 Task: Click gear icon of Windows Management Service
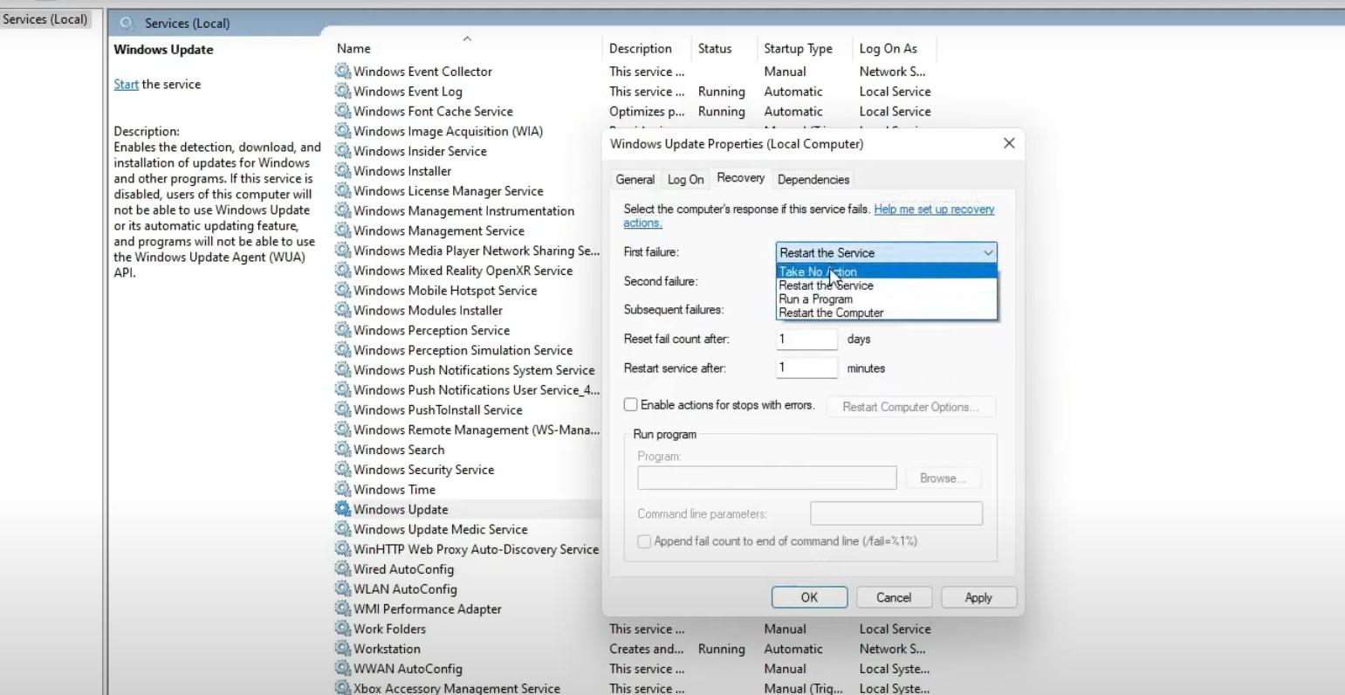point(343,231)
